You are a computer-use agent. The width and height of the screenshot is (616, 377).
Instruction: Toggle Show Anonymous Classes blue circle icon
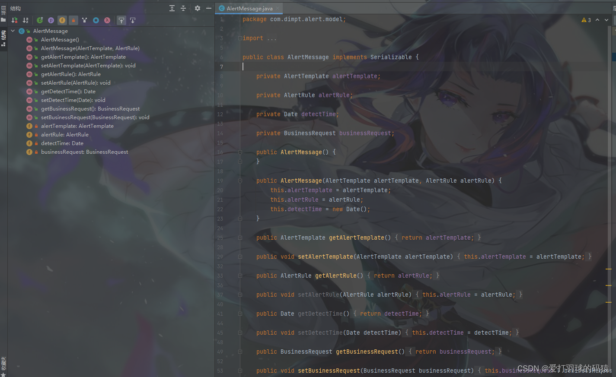[96, 20]
